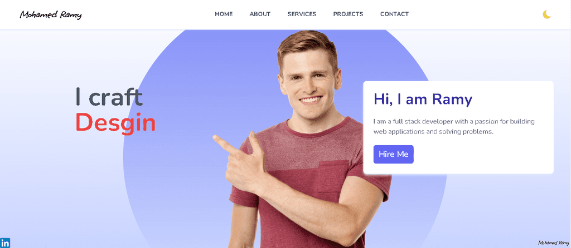The image size is (571, 248).
Task: Click the Mohamed Ramy signature logo in header
Action: pos(51,14)
